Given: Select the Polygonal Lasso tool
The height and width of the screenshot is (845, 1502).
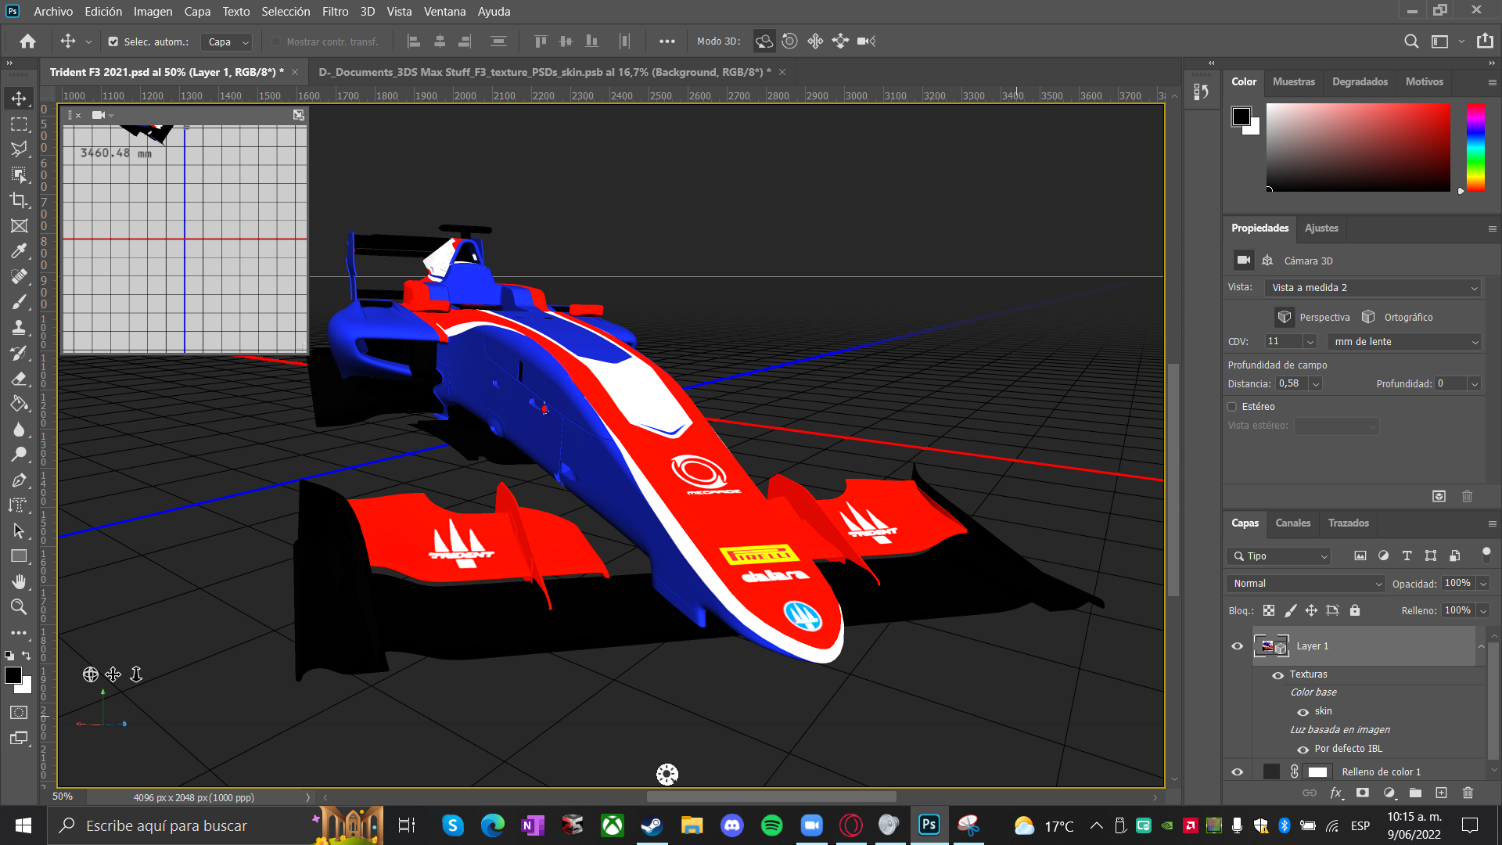Looking at the screenshot, I should [x=19, y=149].
